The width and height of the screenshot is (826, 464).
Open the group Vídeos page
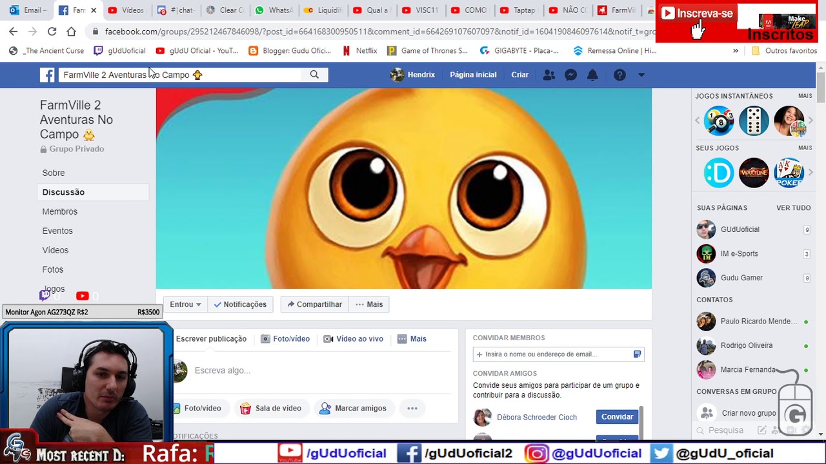tap(55, 250)
